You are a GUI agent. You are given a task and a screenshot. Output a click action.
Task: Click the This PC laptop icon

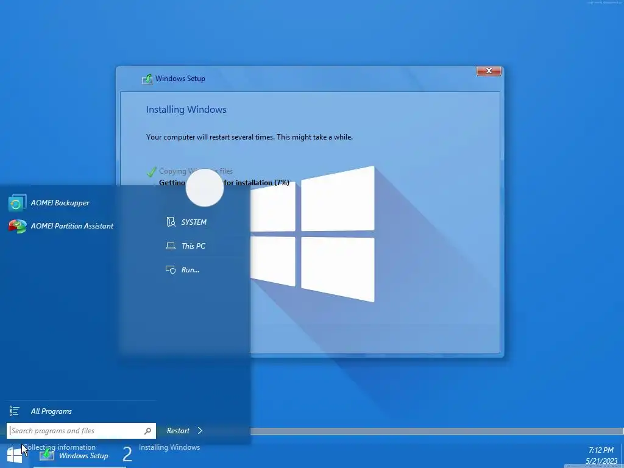[x=171, y=246]
